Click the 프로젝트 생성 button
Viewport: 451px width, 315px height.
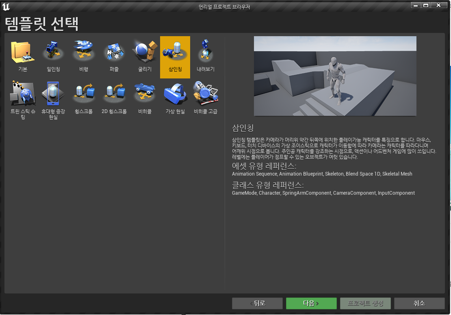[x=365, y=303]
